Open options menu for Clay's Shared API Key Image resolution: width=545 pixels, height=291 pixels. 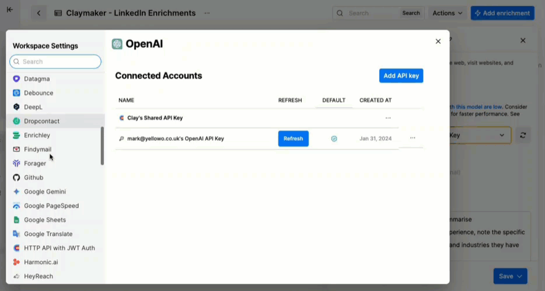click(x=388, y=118)
